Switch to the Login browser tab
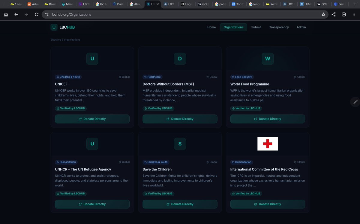 pyautogui.click(x=187, y=4)
